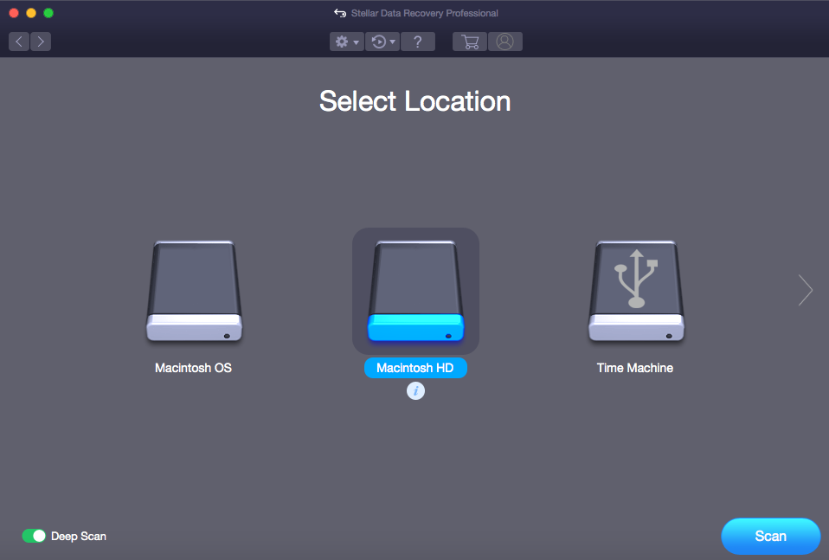Open the resume recovery dropdown arrow
829x560 pixels.
[390, 42]
